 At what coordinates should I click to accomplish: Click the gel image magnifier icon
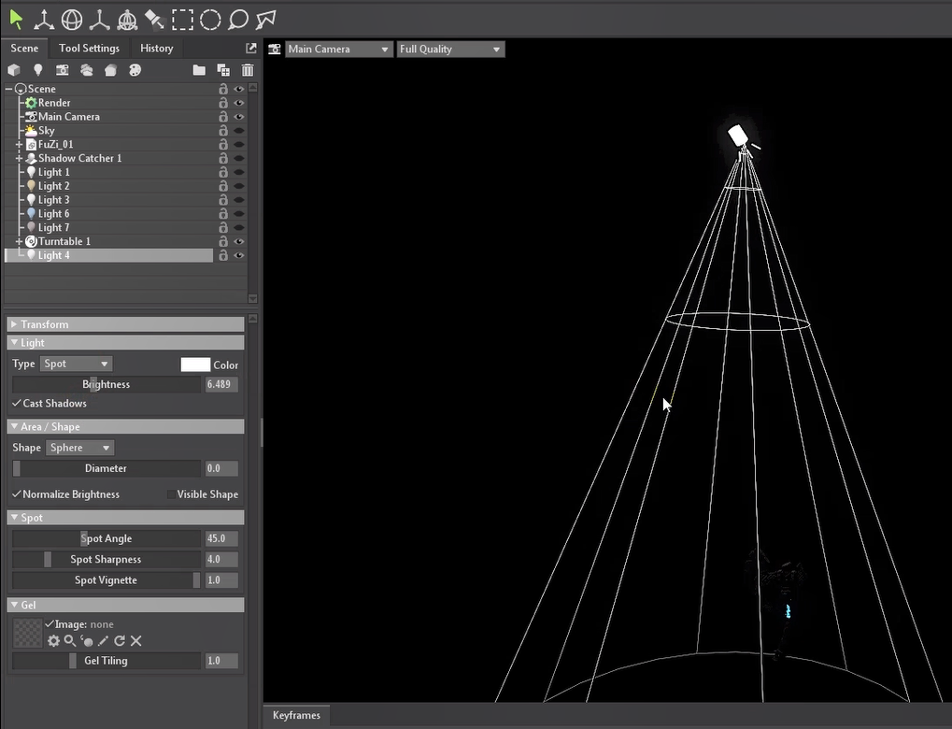pyautogui.click(x=70, y=641)
